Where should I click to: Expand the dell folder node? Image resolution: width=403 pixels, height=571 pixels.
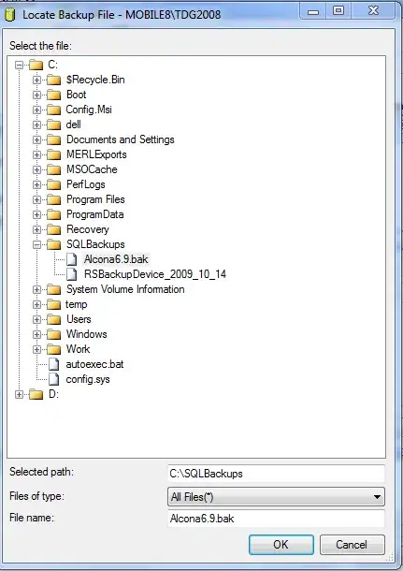tap(36, 124)
